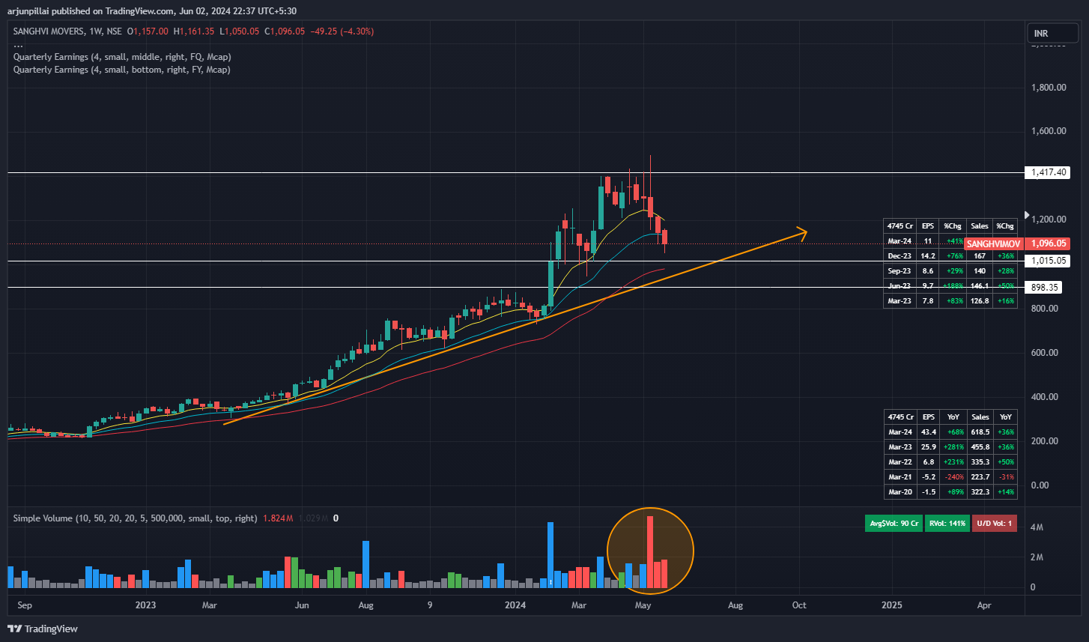Click the 1,800.00 price axis label

(1048, 88)
